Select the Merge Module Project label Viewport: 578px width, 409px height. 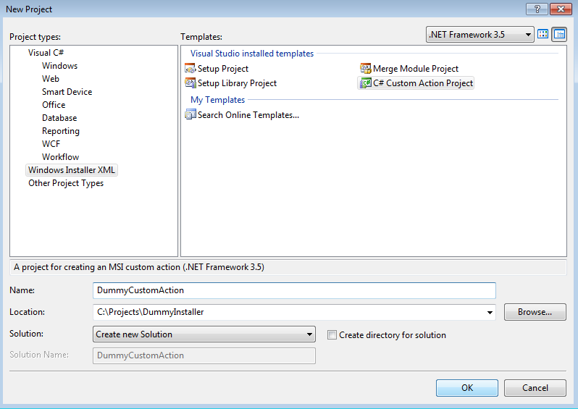click(x=416, y=69)
